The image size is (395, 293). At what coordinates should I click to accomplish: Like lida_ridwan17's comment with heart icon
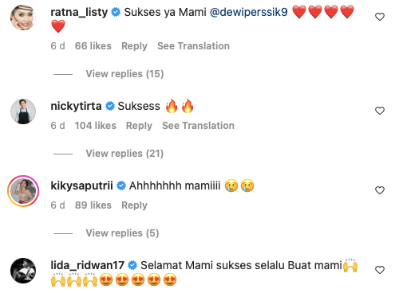tap(380, 270)
